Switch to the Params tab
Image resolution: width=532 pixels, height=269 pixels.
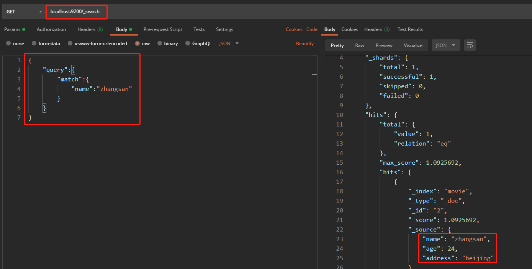[x=15, y=29]
